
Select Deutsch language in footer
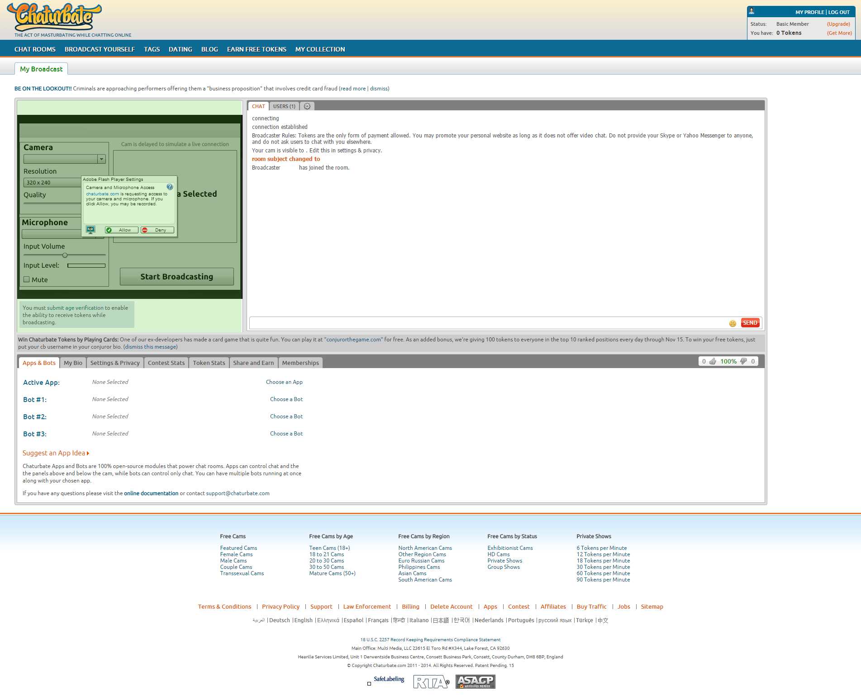tap(279, 620)
